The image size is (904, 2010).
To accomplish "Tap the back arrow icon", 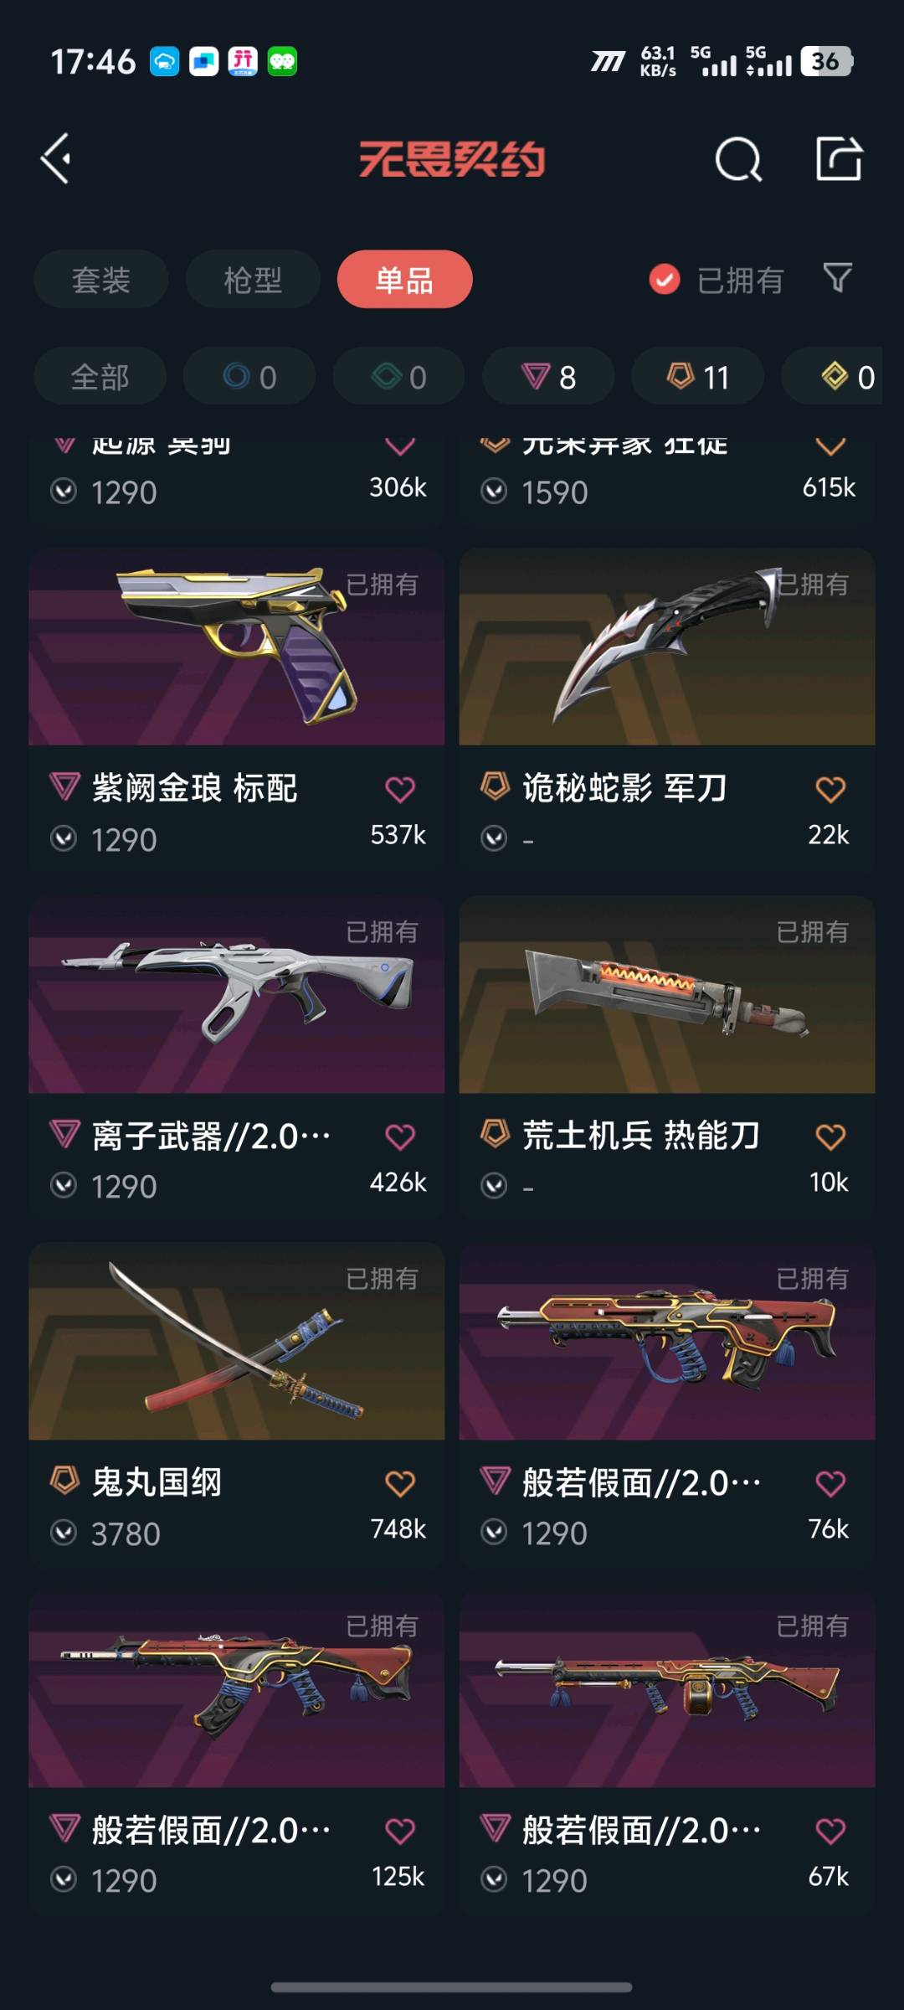I will [x=56, y=158].
